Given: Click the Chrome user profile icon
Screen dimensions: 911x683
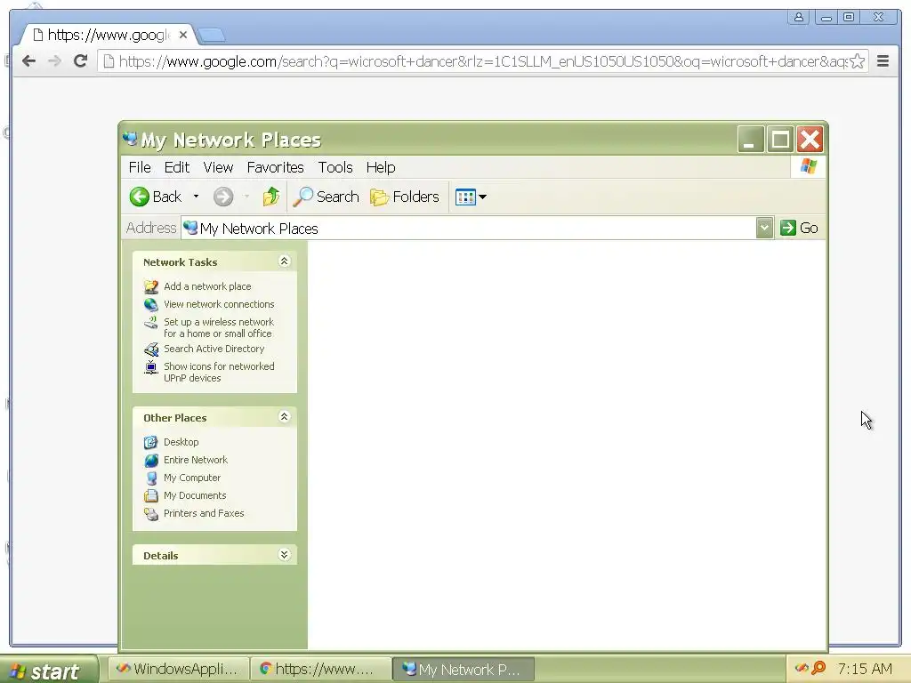Looking at the screenshot, I should 799,18.
